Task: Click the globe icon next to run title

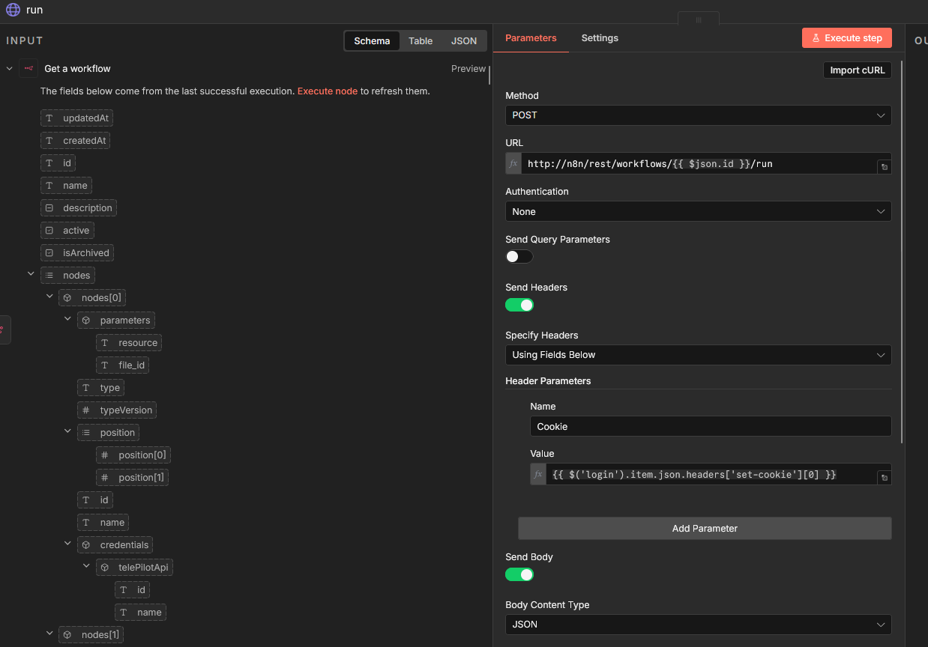Action: click(x=13, y=10)
